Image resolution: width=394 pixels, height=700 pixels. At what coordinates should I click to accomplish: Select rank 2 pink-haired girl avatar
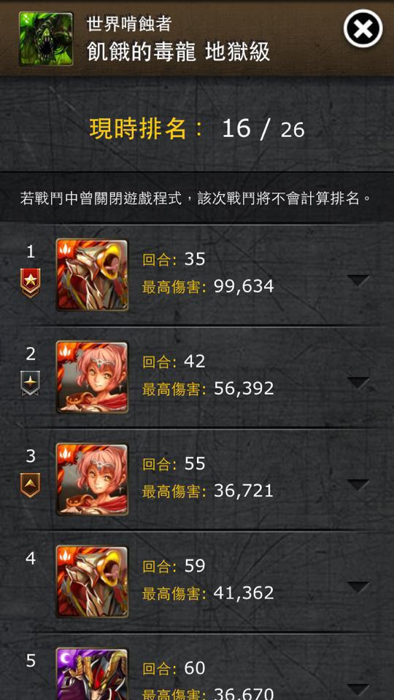[x=92, y=377]
